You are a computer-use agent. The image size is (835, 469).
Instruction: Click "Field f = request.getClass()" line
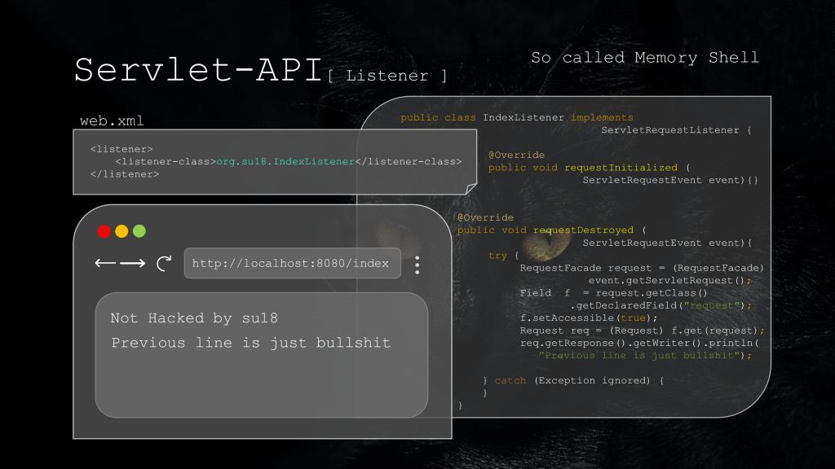[x=613, y=293]
